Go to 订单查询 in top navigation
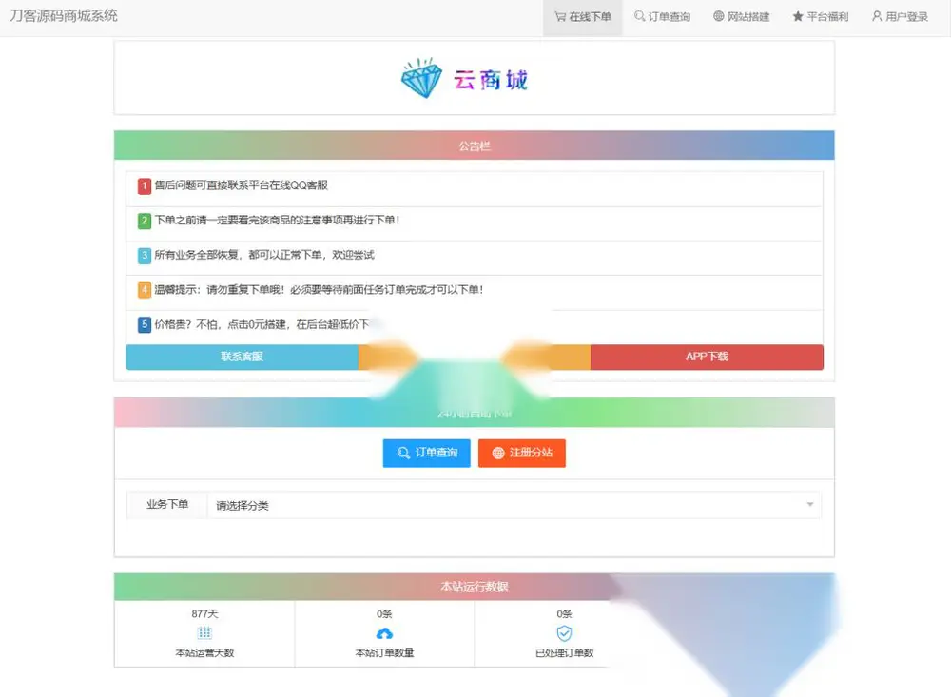951x697 pixels. [x=662, y=17]
